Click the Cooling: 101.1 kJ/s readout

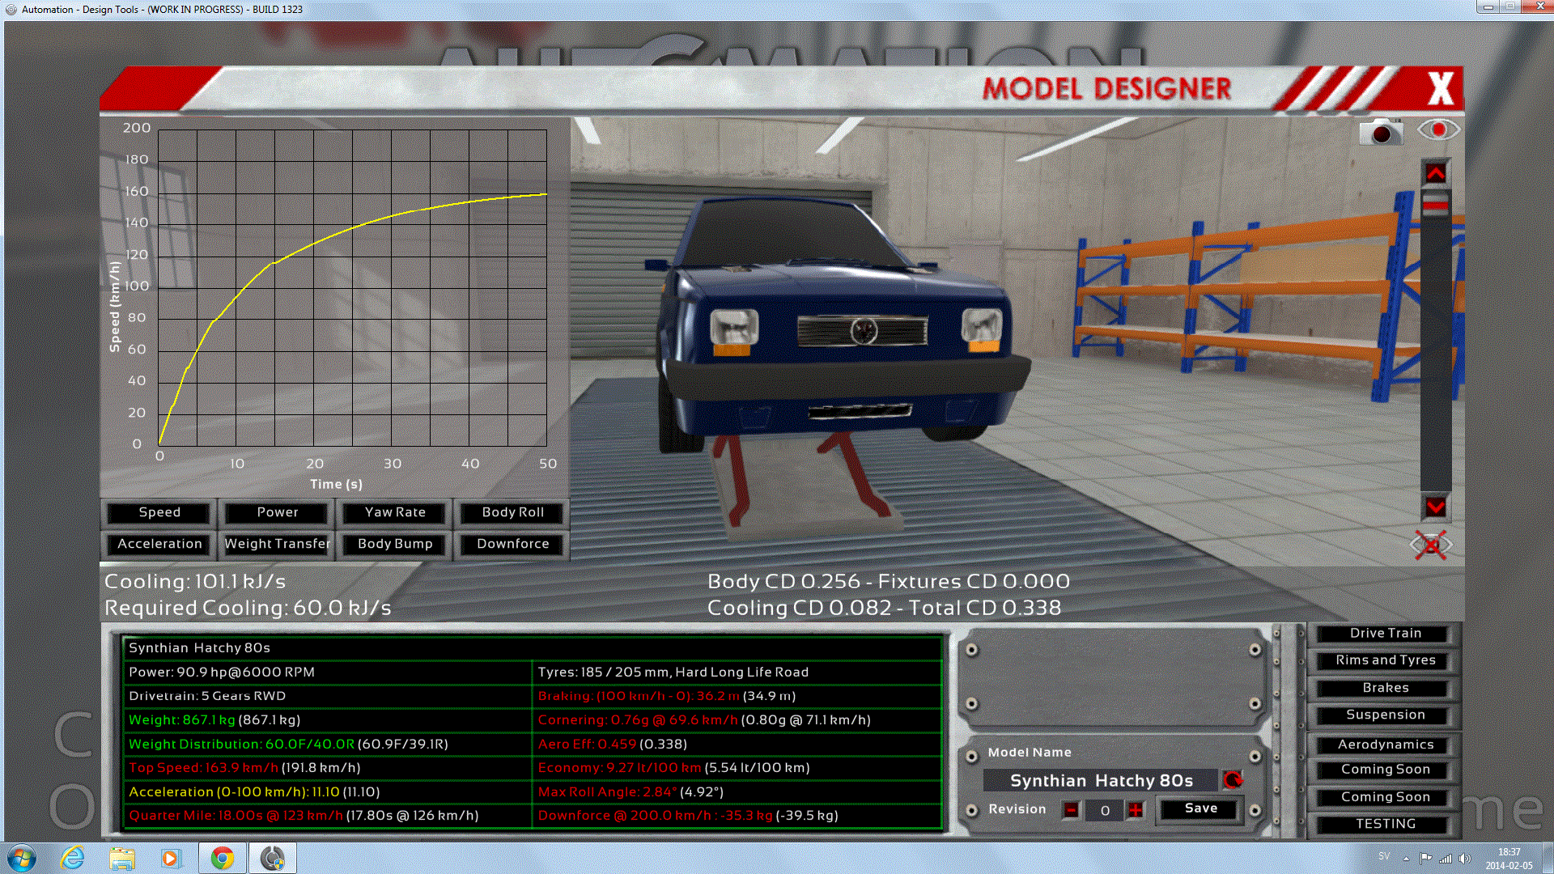click(x=195, y=582)
